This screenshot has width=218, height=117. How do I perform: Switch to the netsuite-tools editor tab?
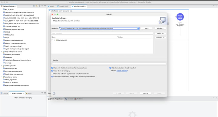coord(63,6)
